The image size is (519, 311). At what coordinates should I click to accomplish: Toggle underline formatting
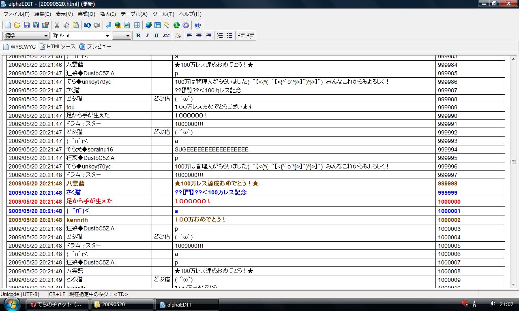[157, 36]
